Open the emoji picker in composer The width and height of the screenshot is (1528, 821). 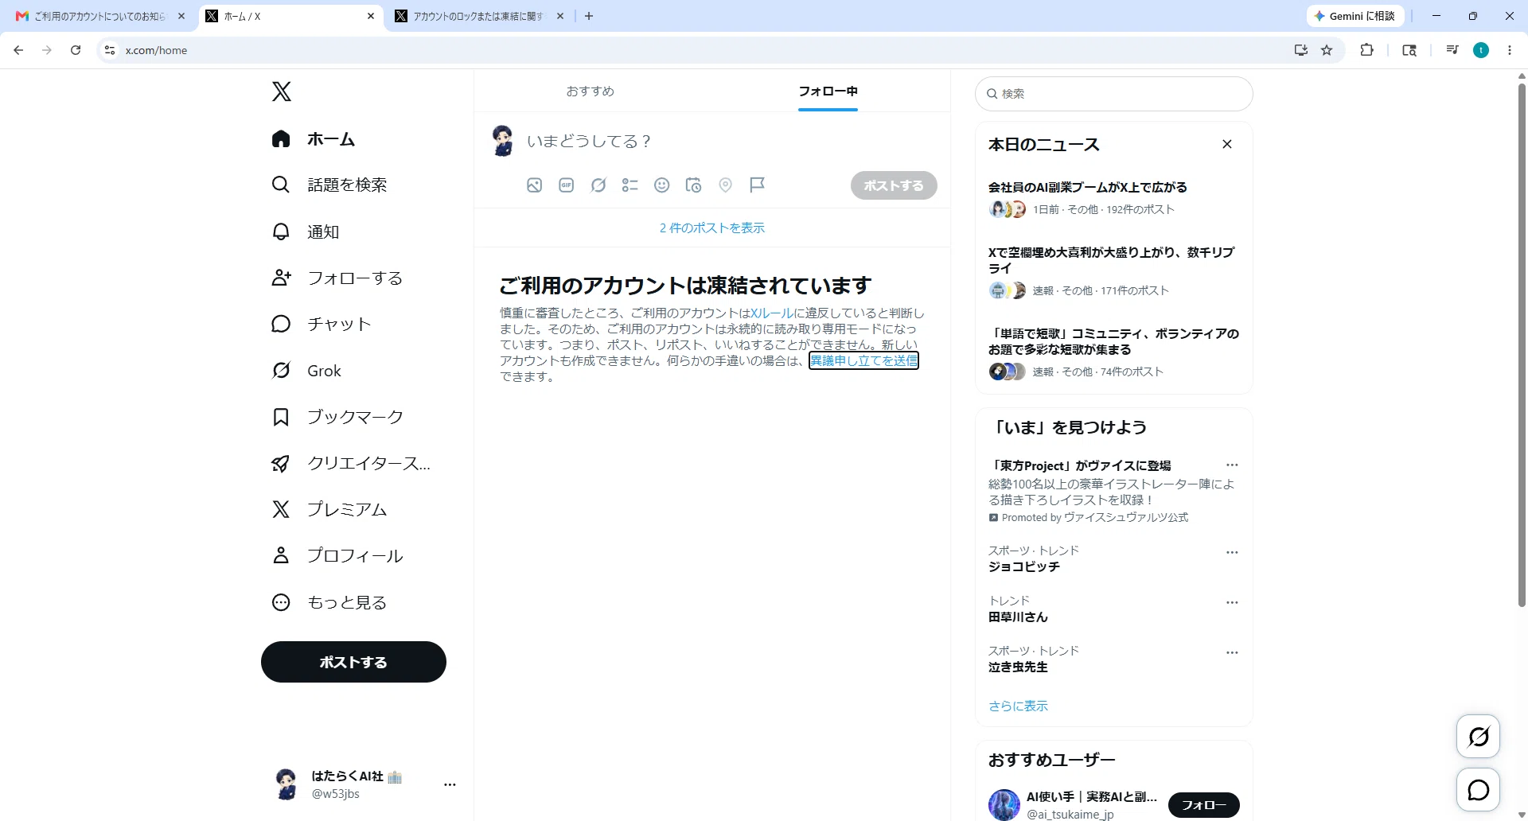(661, 185)
